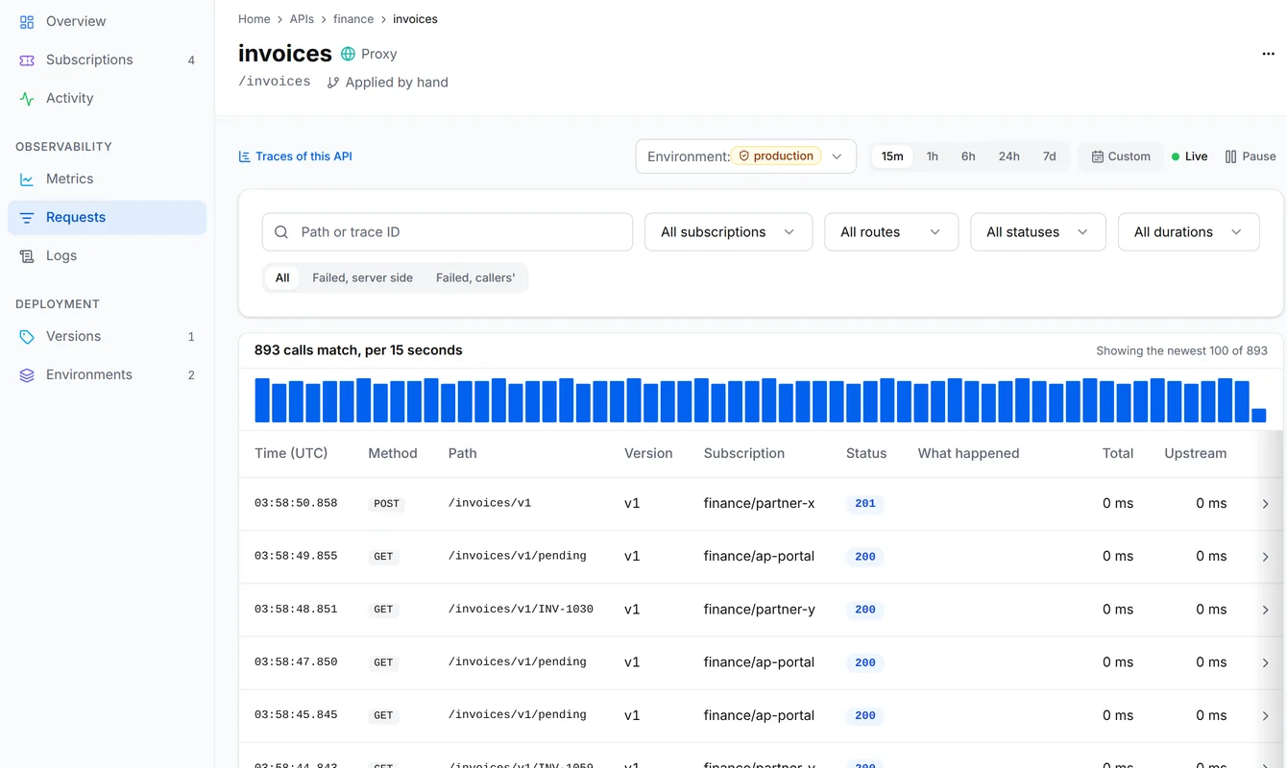Select the Failed, server side tab
The height and width of the screenshot is (768, 1287).
[363, 277]
